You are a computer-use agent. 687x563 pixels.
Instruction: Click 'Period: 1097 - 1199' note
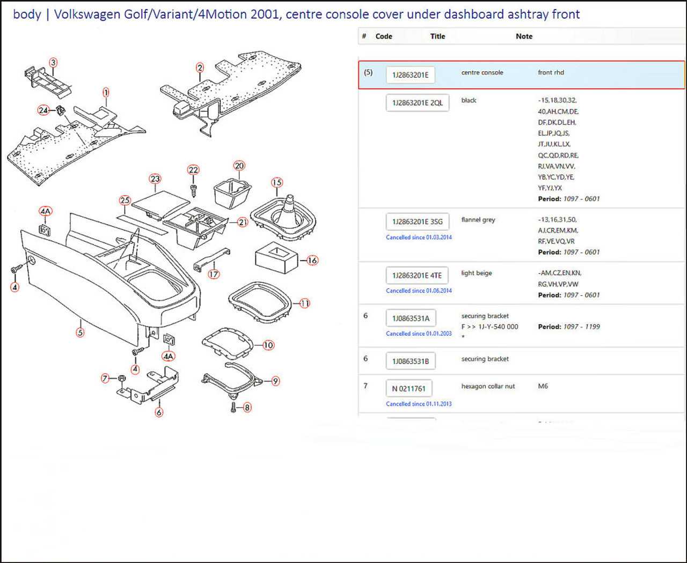pos(569,327)
